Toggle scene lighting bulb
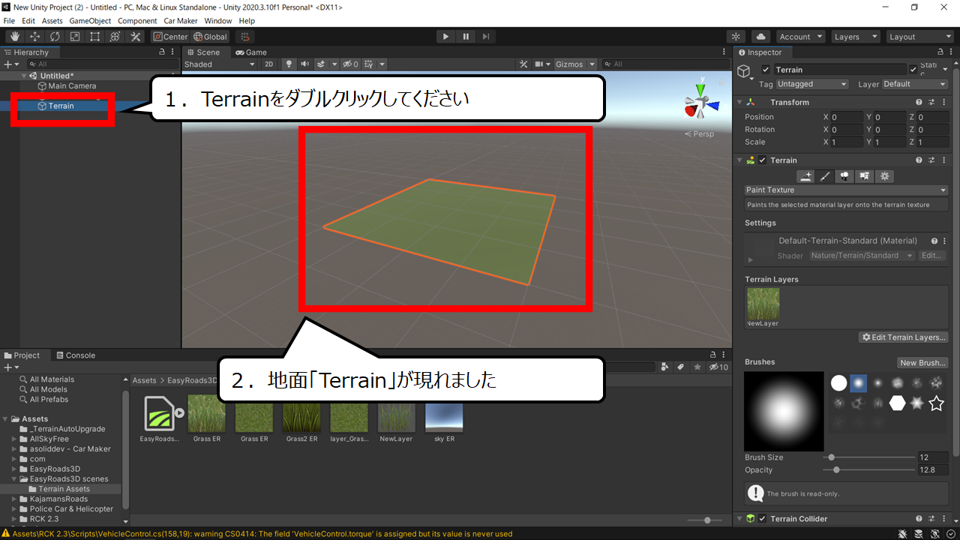The width and height of the screenshot is (960, 540). click(x=289, y=64)
